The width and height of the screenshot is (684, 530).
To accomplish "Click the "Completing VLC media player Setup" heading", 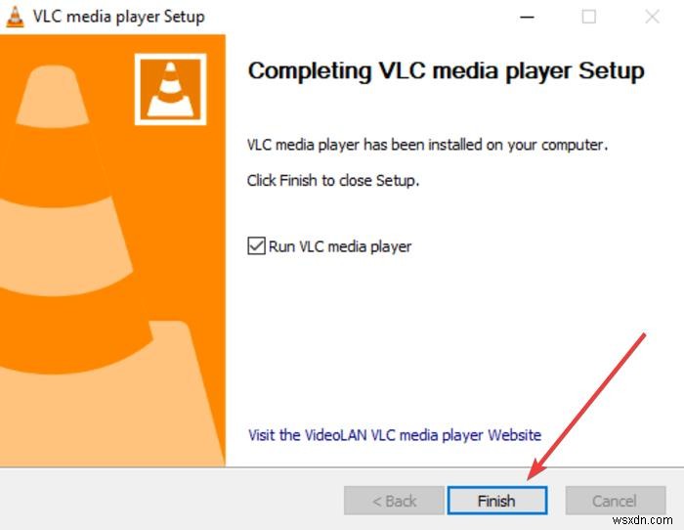I will [446, 70].
